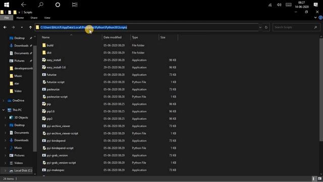Open pinned Documents in Quick access
Viewport: 323px width, 182px height.
pyautogui.click(x=21, y=53)
